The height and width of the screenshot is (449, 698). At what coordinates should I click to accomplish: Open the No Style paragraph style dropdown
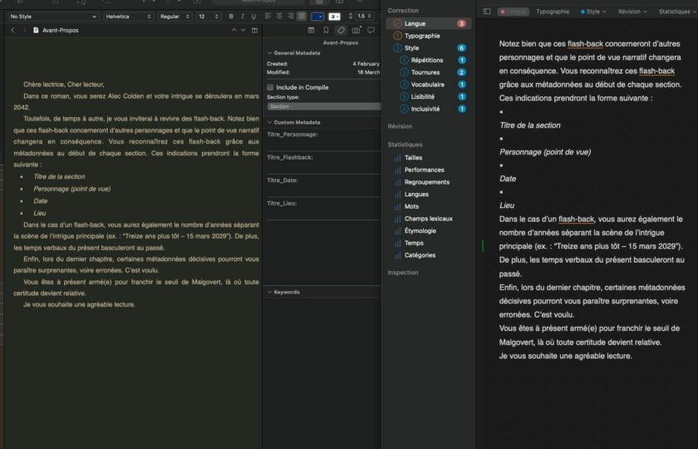pos(52,16)
